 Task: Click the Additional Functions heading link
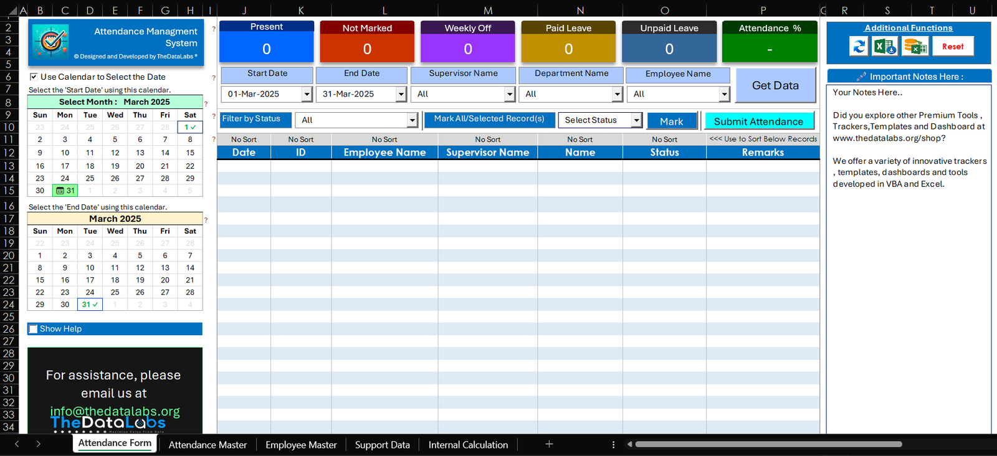[909, 28]
